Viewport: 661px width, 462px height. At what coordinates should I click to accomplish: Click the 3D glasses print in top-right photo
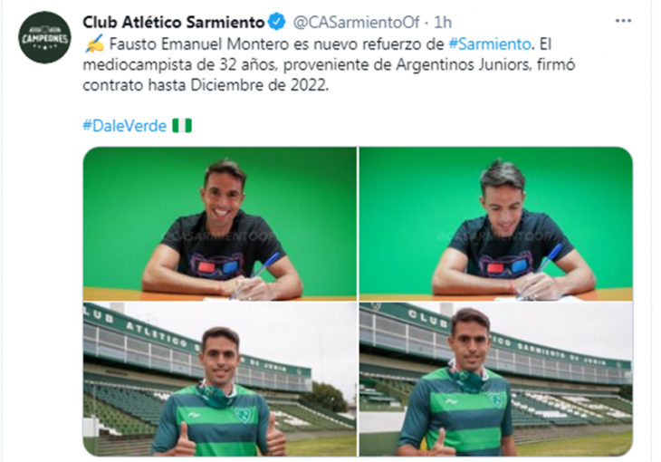pyautogui.click(x=504, y=266)
